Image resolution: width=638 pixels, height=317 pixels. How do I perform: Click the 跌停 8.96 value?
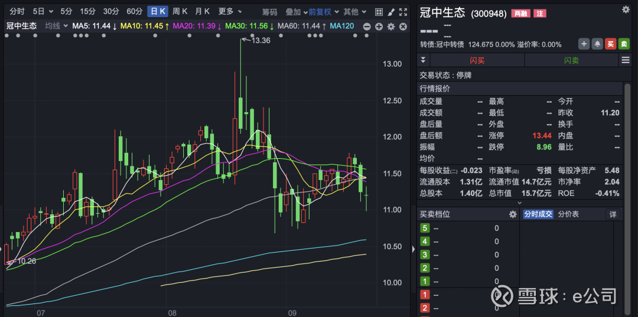coord(545,147)
